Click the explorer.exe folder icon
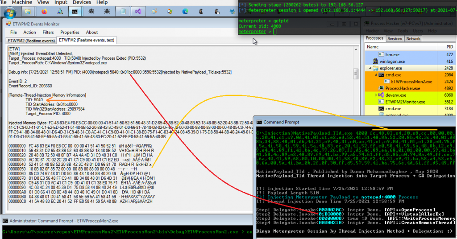 [x=376, y=68]
